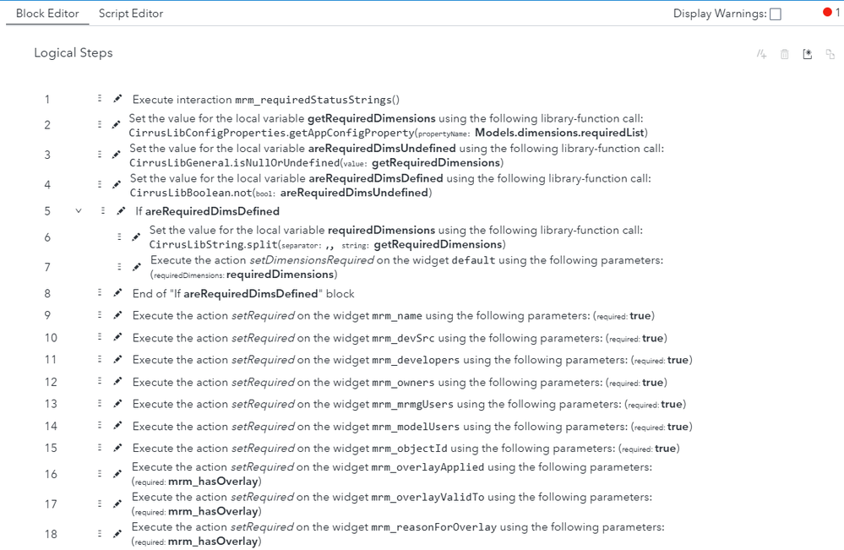Image resolution: width=844 pixels, height=550 pixels.
Task: Edit step 10 mrm_devSrc pencil icon
Action: [x=117, y=337]
